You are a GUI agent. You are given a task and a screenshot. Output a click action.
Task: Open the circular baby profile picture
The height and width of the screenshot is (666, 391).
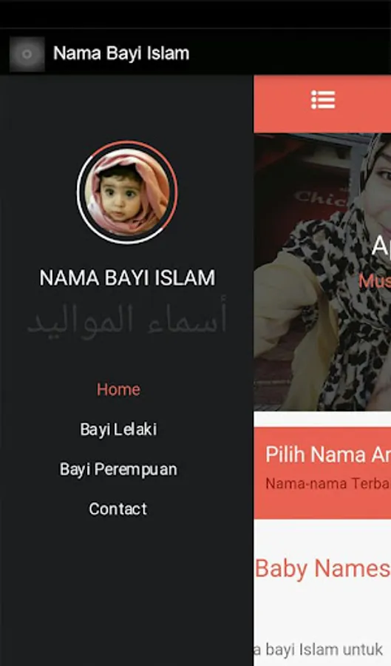point(127,192)
